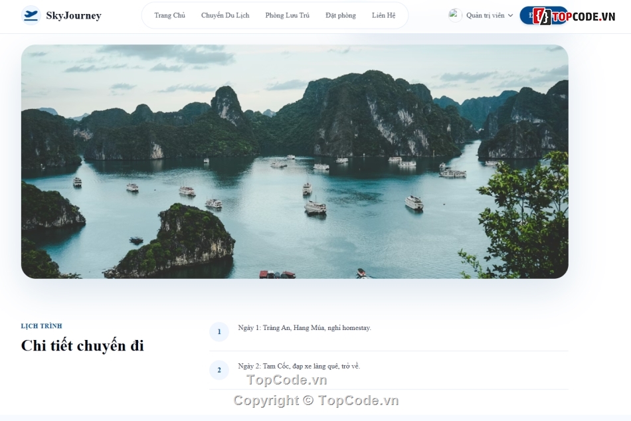Navigate to Liên Hệ menu item
The width and height of the screenshot is (631, 421).
pyautogui.click(x=383, y=15)
